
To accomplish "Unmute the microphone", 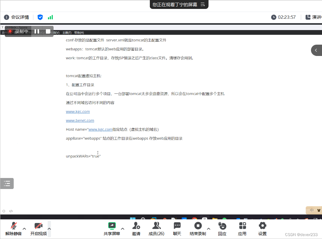I will tap(14, 229).
